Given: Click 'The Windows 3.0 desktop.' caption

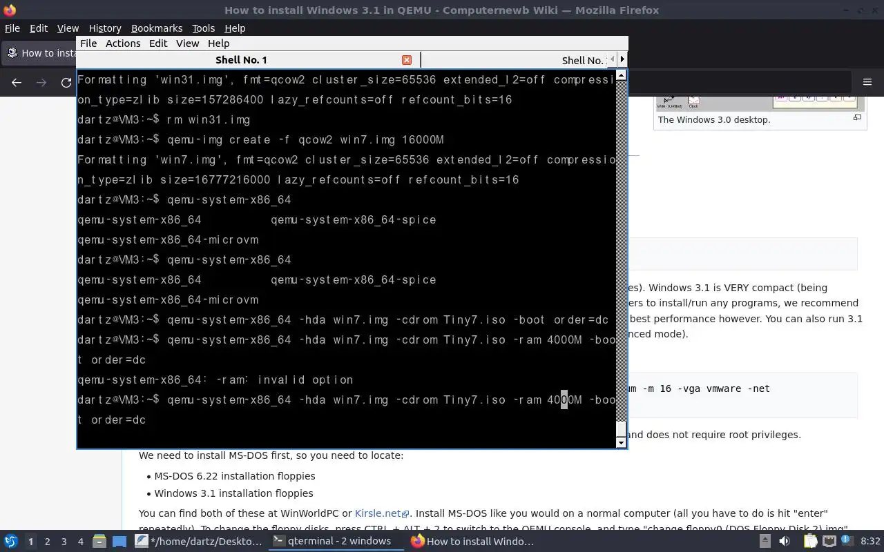Looking at the screenshot, I should 714,119.
